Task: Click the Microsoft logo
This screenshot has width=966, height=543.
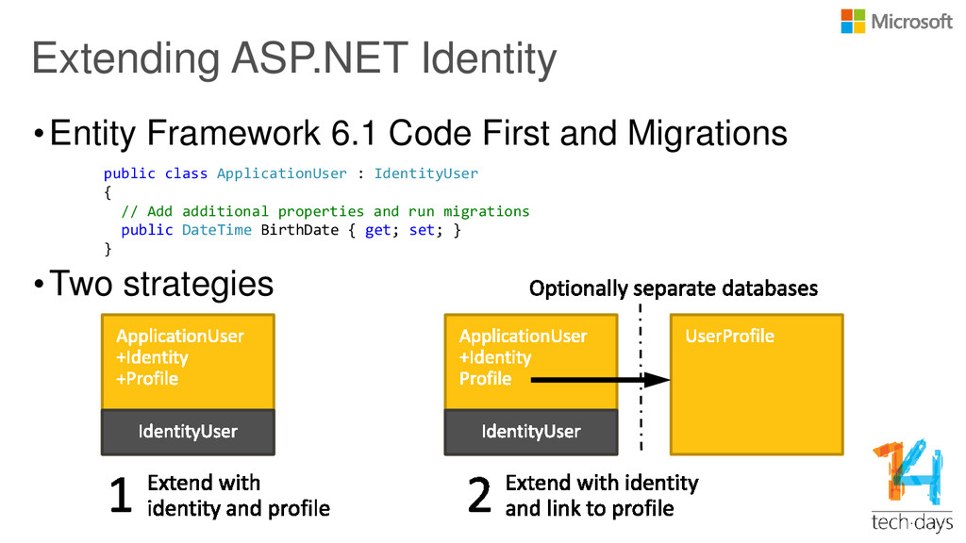Action: click(896, 22)
